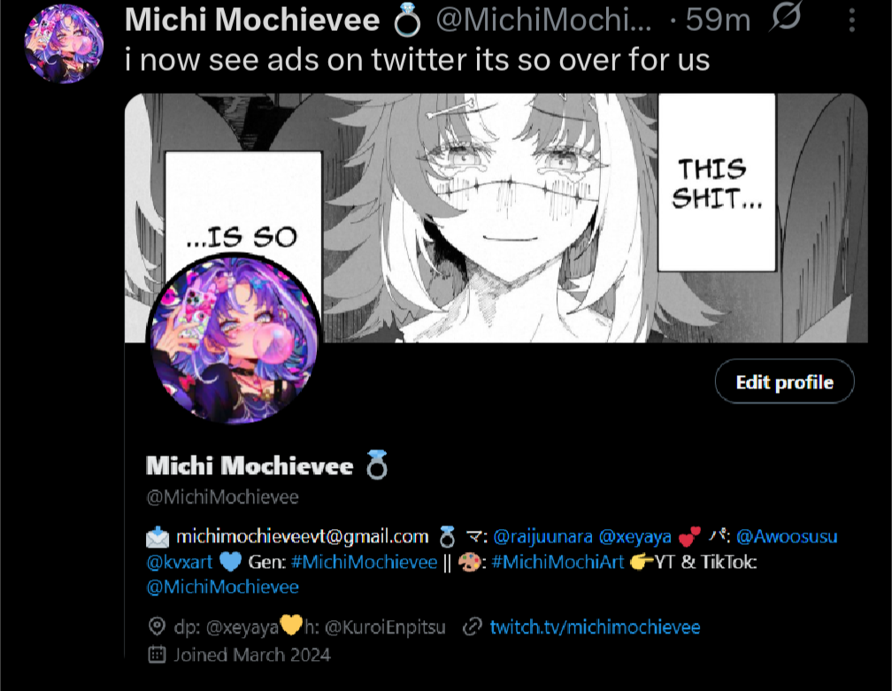
Task: Open the large circular profile picture
Action: point(235,340)
